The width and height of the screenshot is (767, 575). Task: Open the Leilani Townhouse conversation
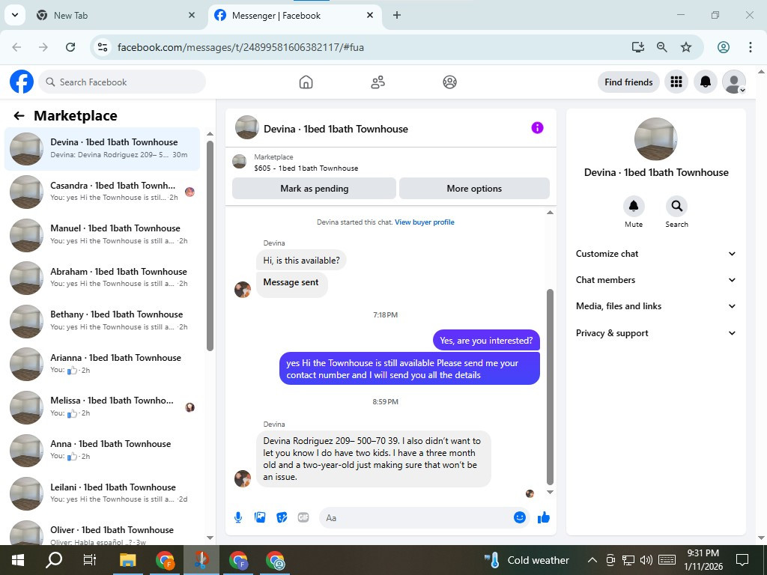[102, 493]
